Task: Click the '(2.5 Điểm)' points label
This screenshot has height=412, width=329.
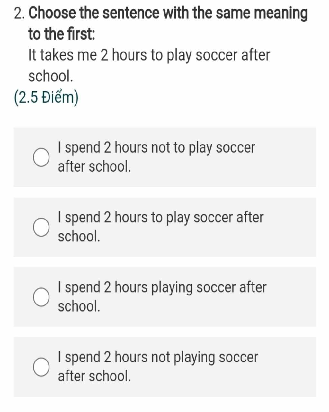Action: 46,98
